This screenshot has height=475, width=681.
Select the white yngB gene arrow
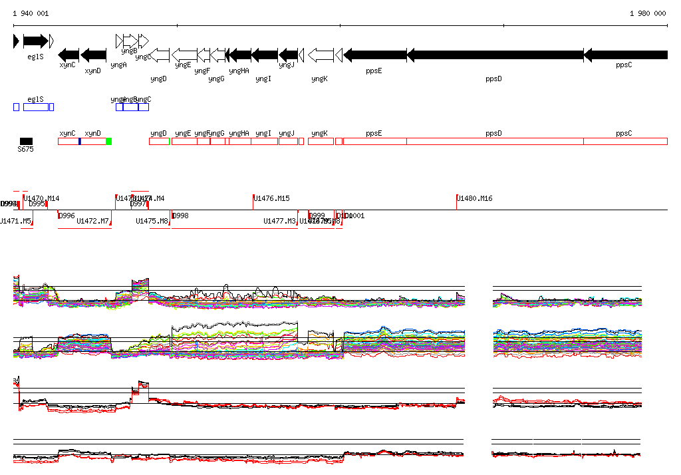131,41
